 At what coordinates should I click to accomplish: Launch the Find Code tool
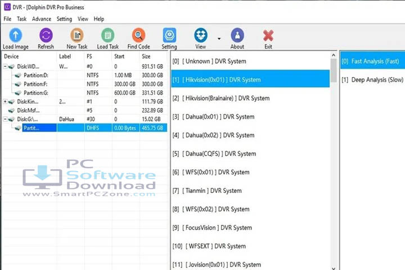click(x=139, y=35)
